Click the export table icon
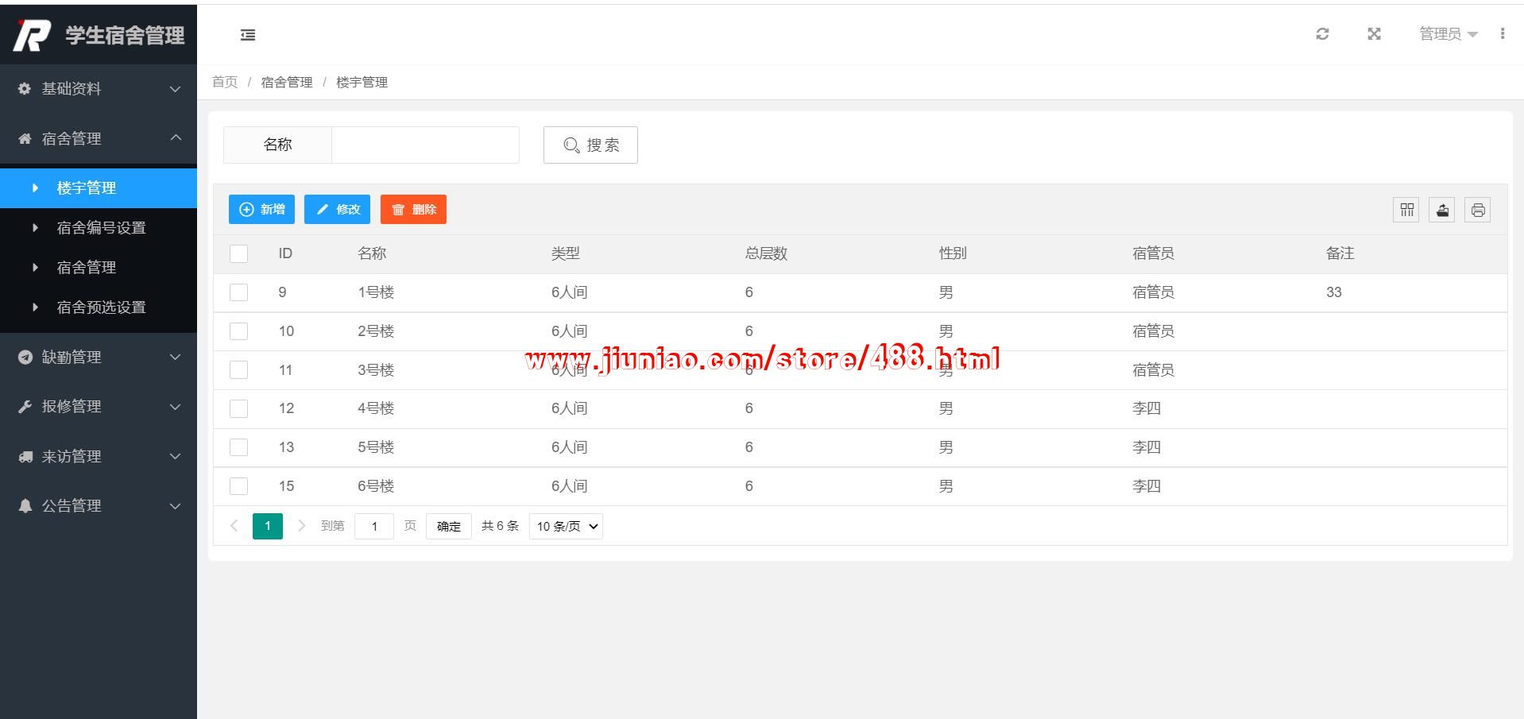The image size is (1524, 719). click(1442, 210)
